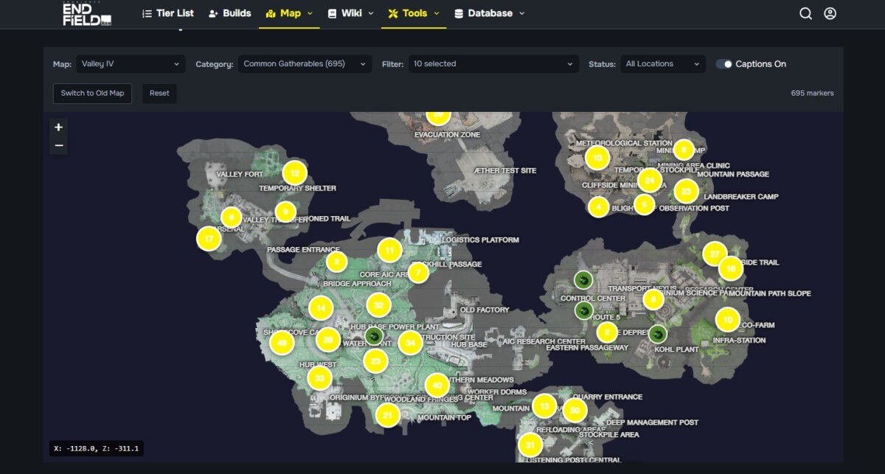885x474 pixels.
Task: Open the Status dropdown showing All Locations
Action: click(x=662, y=64)
